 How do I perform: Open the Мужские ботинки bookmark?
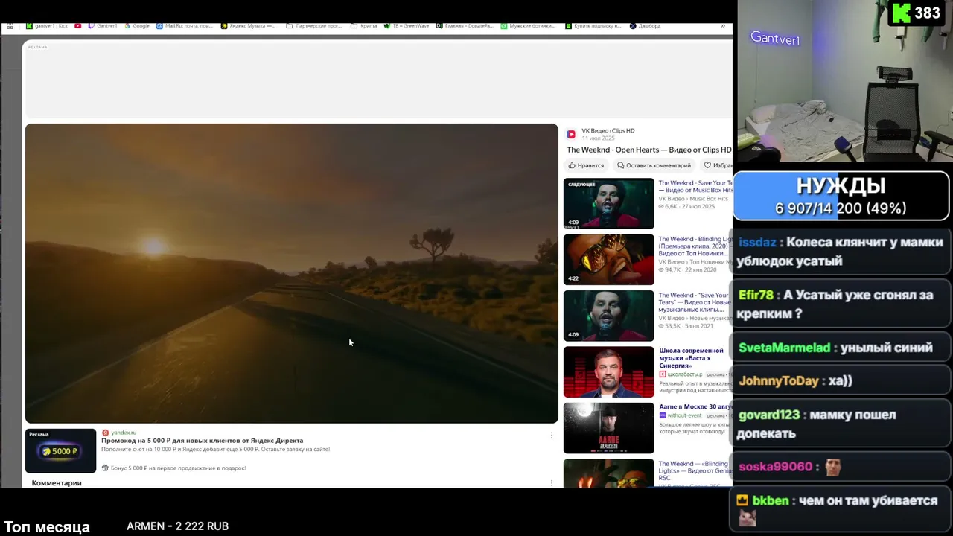click(x=528, y=26)
